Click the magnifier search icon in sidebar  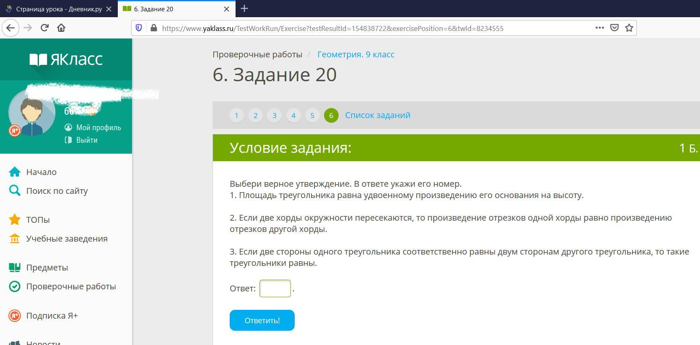pyautogui.click(x=15, y=191)
